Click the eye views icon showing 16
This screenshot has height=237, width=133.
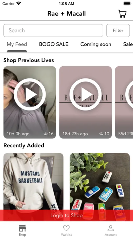[x=45, y=134]
